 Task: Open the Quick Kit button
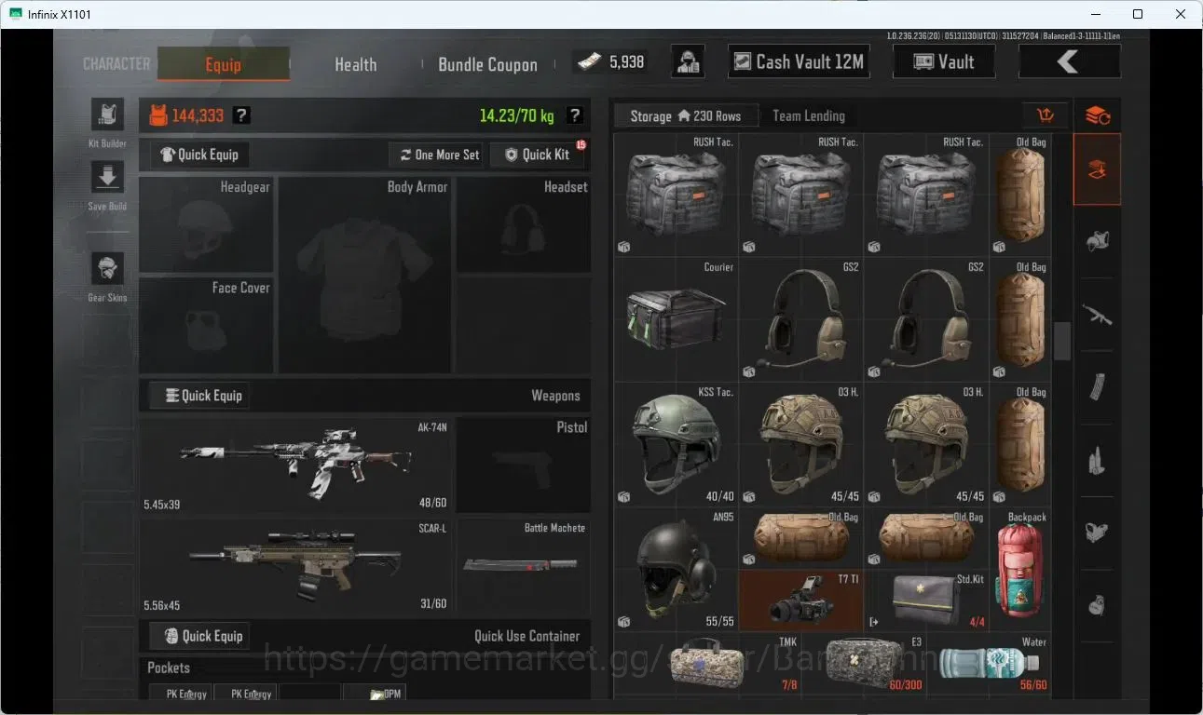click(x=538, y=155)
